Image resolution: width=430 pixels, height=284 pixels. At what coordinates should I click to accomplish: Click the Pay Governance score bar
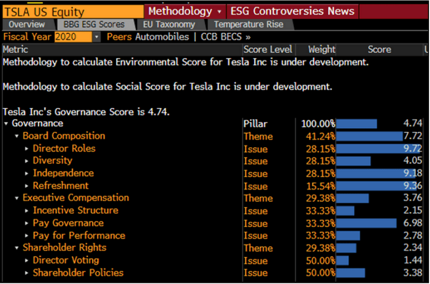click(367, 223)
